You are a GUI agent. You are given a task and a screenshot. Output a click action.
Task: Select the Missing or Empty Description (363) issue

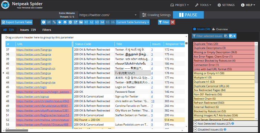click(224, 52)
